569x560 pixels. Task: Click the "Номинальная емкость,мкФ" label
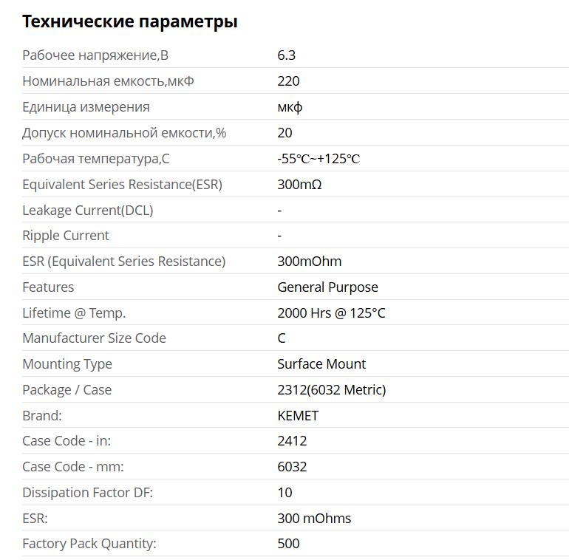[x=109, y=81]
